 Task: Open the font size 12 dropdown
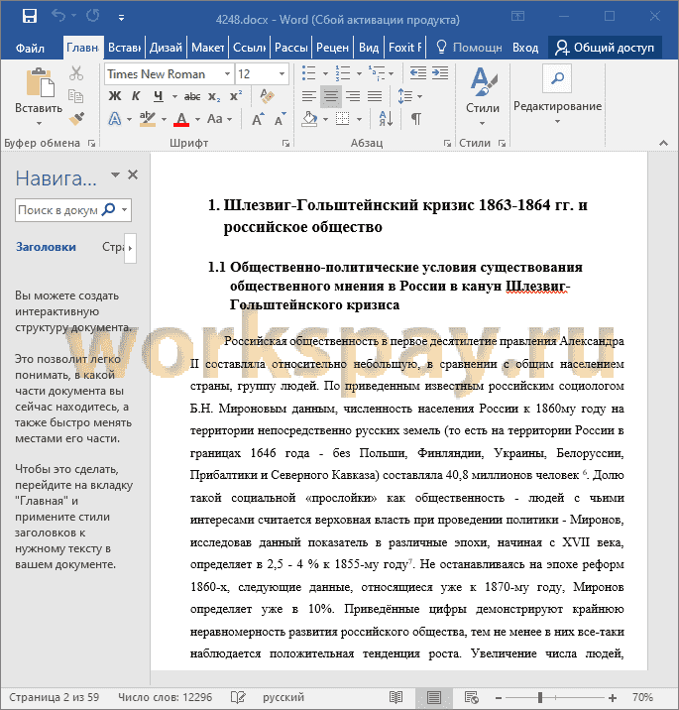[282, 73]
